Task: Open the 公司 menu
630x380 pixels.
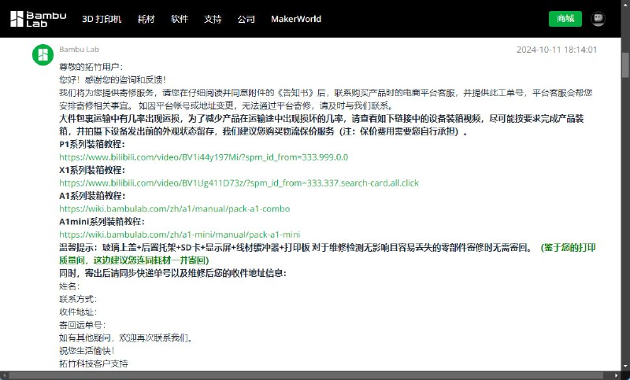Action: pyautogui.click(x=246, y=19)
